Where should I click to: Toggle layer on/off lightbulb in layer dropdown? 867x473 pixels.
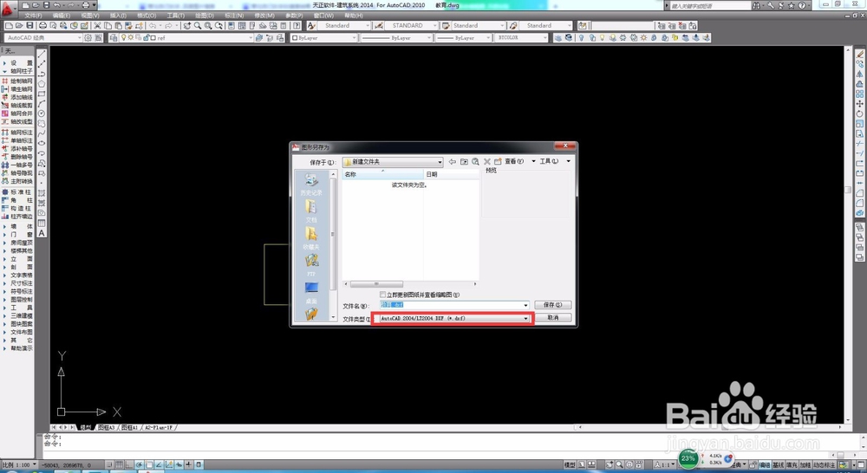123,37
